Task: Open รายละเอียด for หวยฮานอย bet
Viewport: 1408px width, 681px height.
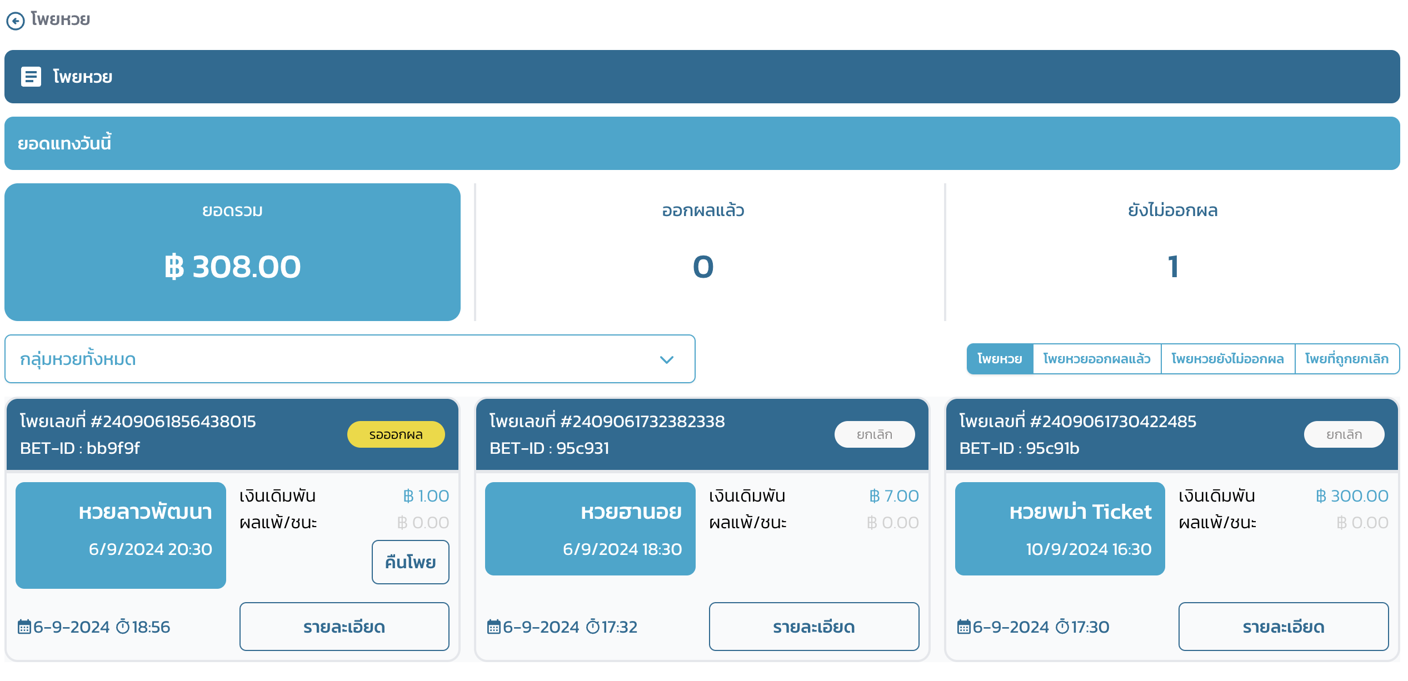Action: pyautogui.click(x=813, y=627)
